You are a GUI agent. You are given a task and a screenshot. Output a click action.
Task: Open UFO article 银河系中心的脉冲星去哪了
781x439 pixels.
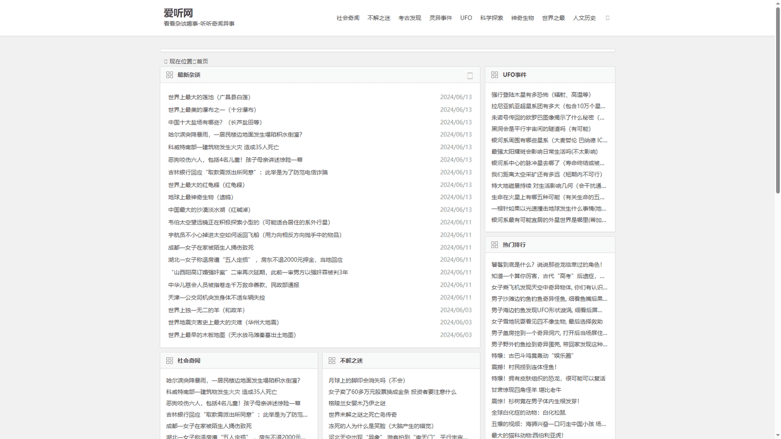[548, 163]
